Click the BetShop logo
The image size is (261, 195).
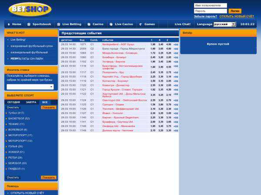pos(30,9)
